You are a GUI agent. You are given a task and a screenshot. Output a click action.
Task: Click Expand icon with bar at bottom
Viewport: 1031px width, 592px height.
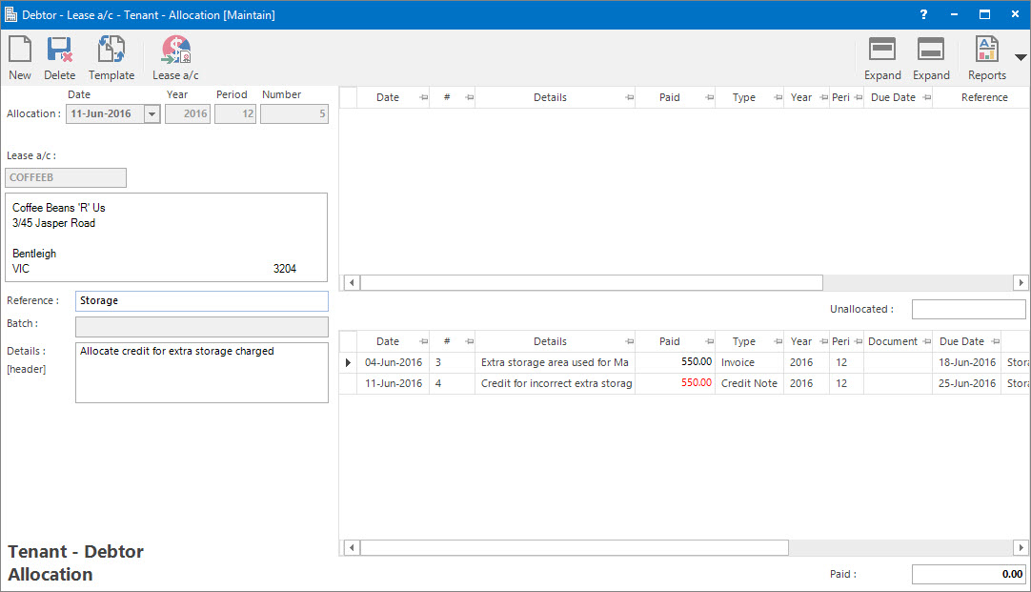pyautogui.click(x=931, y=58)
